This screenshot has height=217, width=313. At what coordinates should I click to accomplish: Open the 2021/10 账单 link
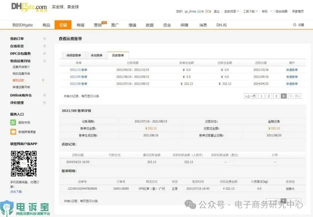[x=78, y=69]
